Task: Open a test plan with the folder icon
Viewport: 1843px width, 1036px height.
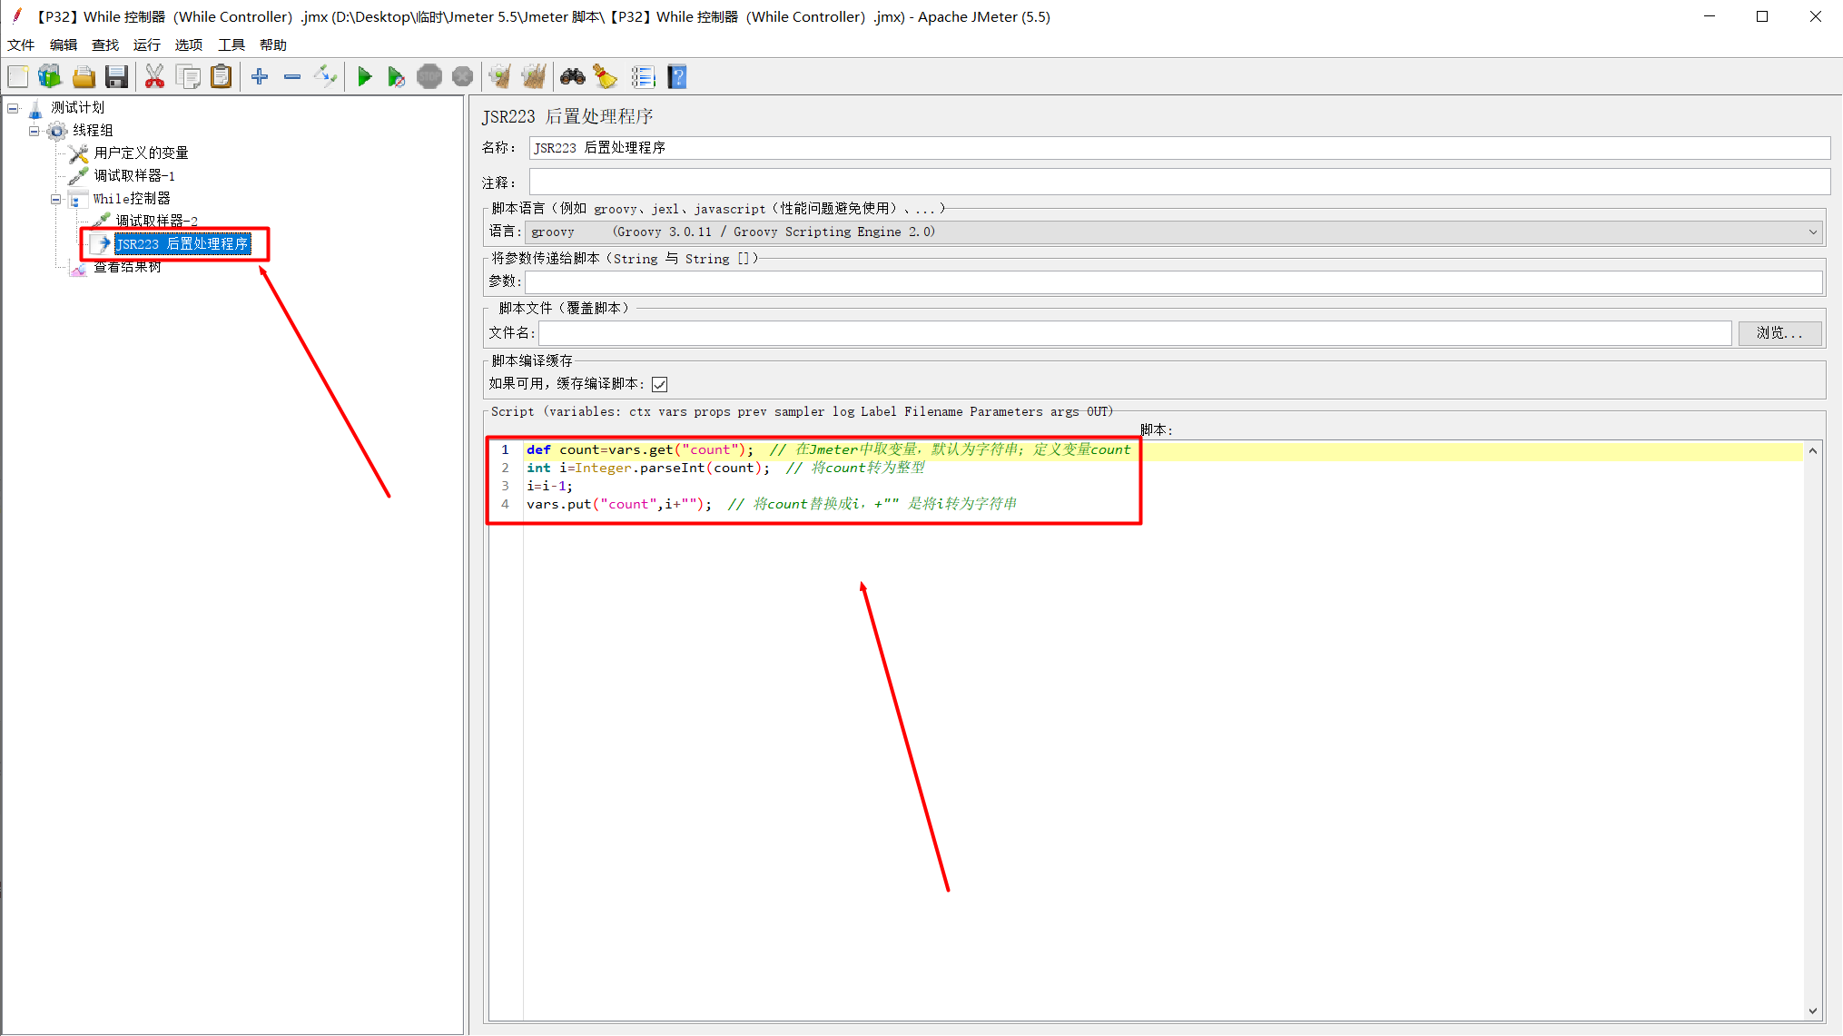Action: (x=84, y=76)
